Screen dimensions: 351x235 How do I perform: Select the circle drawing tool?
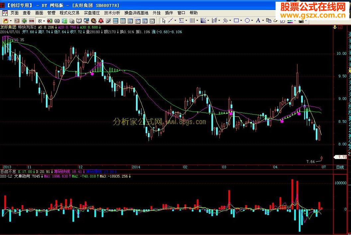click(247, 21)
